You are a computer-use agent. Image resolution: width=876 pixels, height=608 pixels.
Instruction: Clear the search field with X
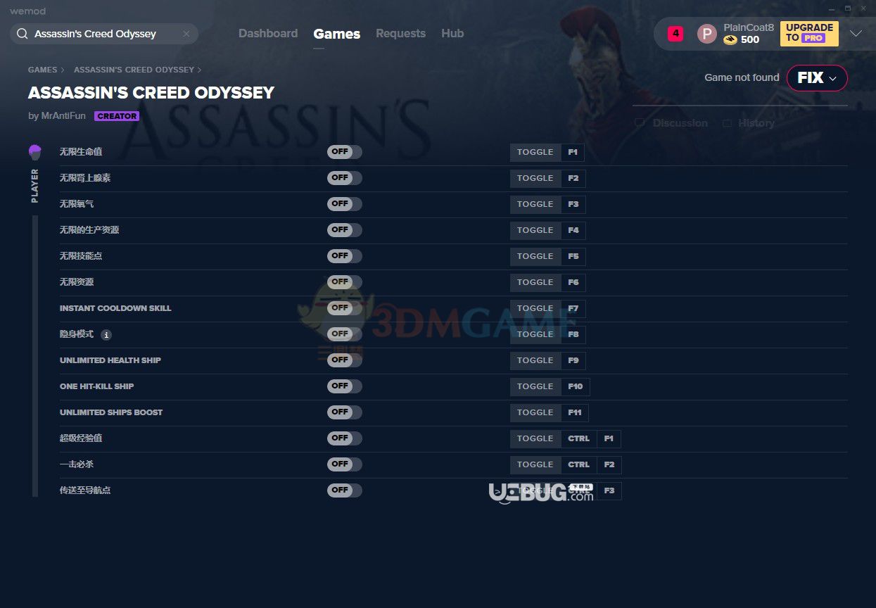pyautogui.click(x=186, y=34)
